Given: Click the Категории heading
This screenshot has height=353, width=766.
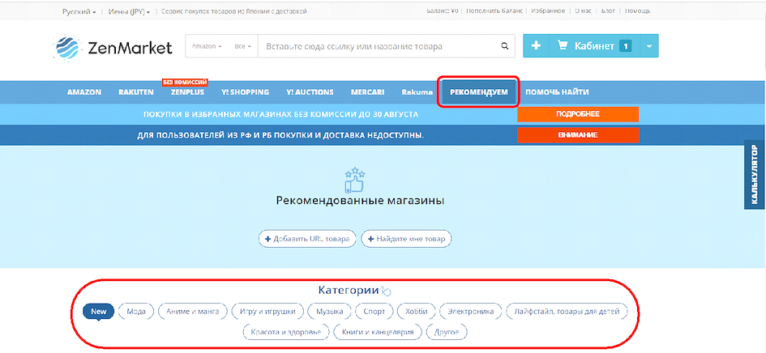Looking at the screenshot, I should [x=349, y=291].
